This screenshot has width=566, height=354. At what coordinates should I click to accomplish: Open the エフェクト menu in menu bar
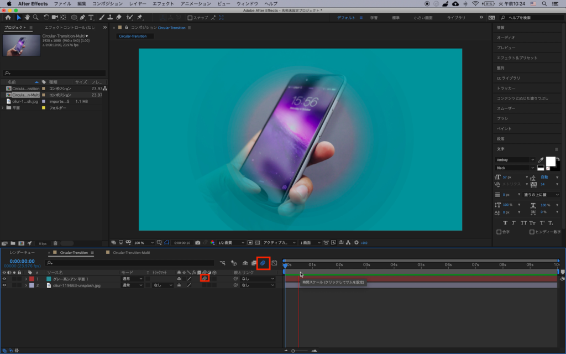pyautogui.click(x=163, y=3)
